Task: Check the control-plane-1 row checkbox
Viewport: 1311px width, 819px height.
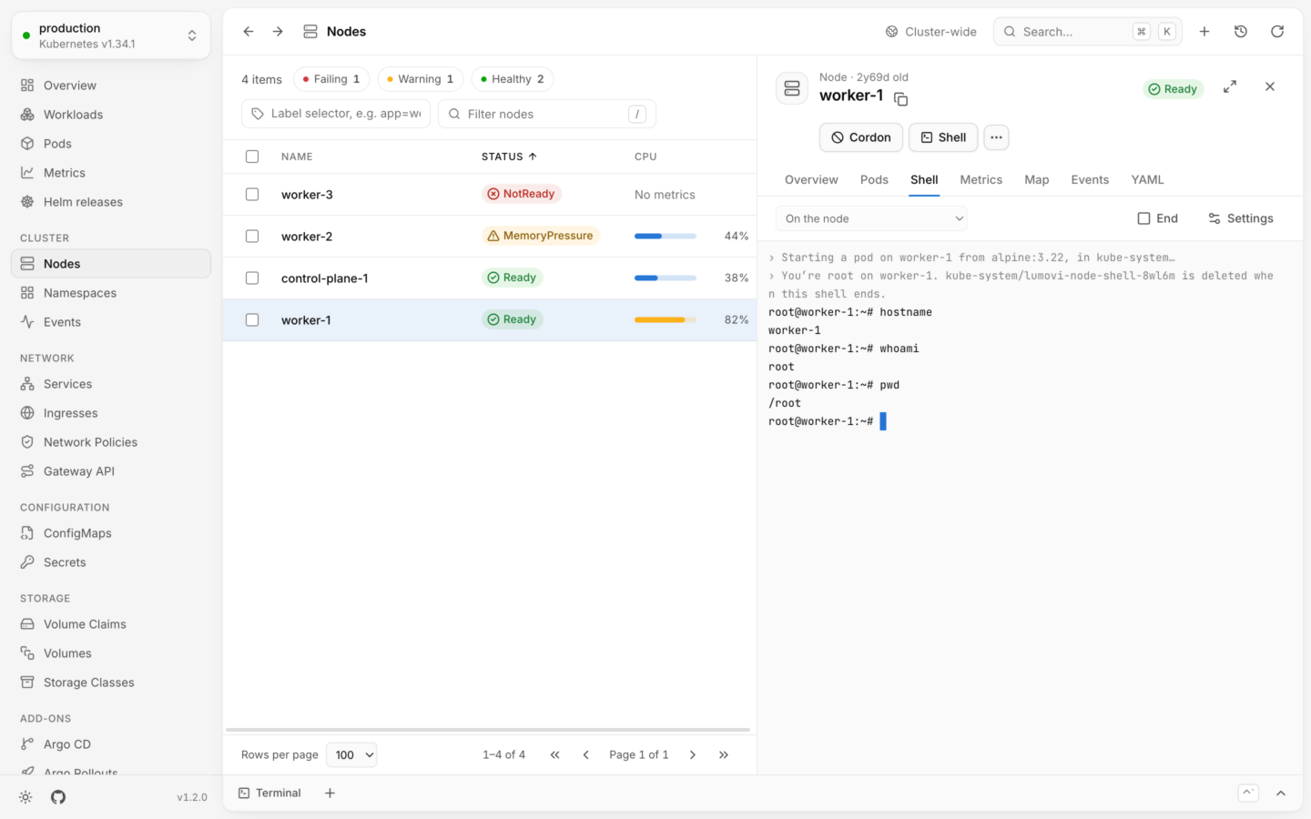Action: coord(252,278)
